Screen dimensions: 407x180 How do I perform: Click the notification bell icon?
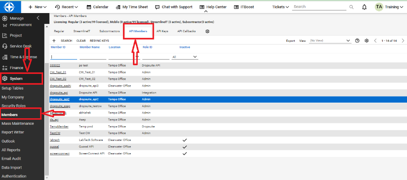tap(364, 7)
